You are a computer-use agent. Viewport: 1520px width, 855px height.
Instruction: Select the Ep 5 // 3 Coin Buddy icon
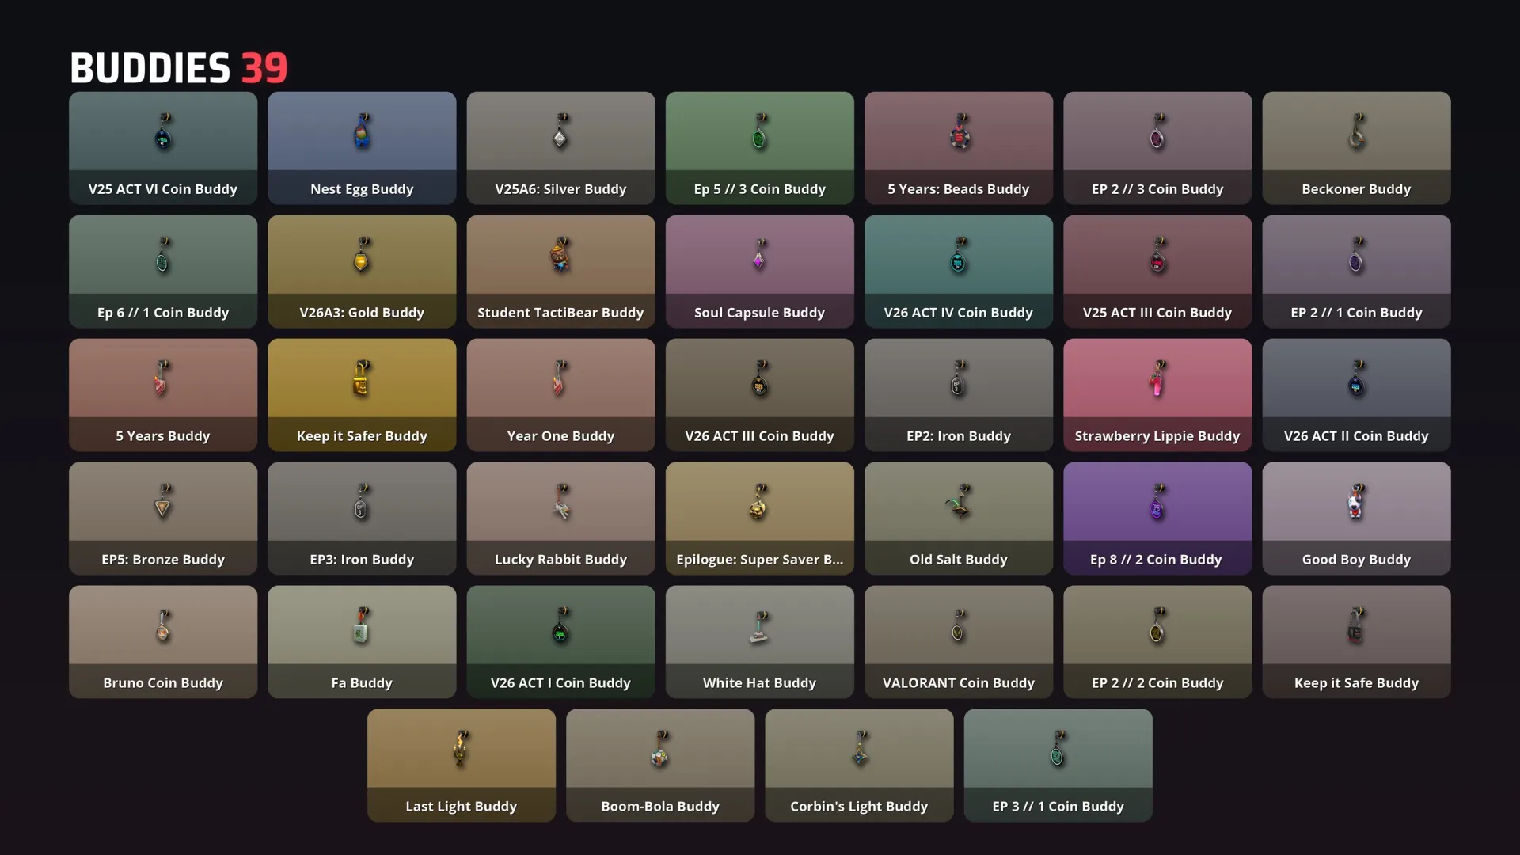coord(759,131)
